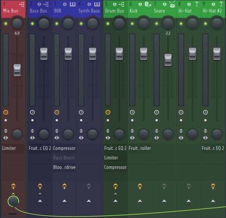The width and height of the screenshot is (226, 218).
Task: Click the phase invert arrows on 808
Action: click(x=57, y=131)
